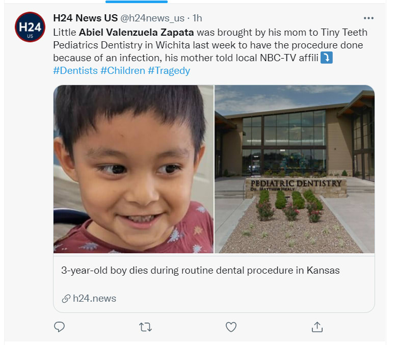The image size is (397, 345).
Task: Visit the @h24news_us handle
Action: (152, 18)
